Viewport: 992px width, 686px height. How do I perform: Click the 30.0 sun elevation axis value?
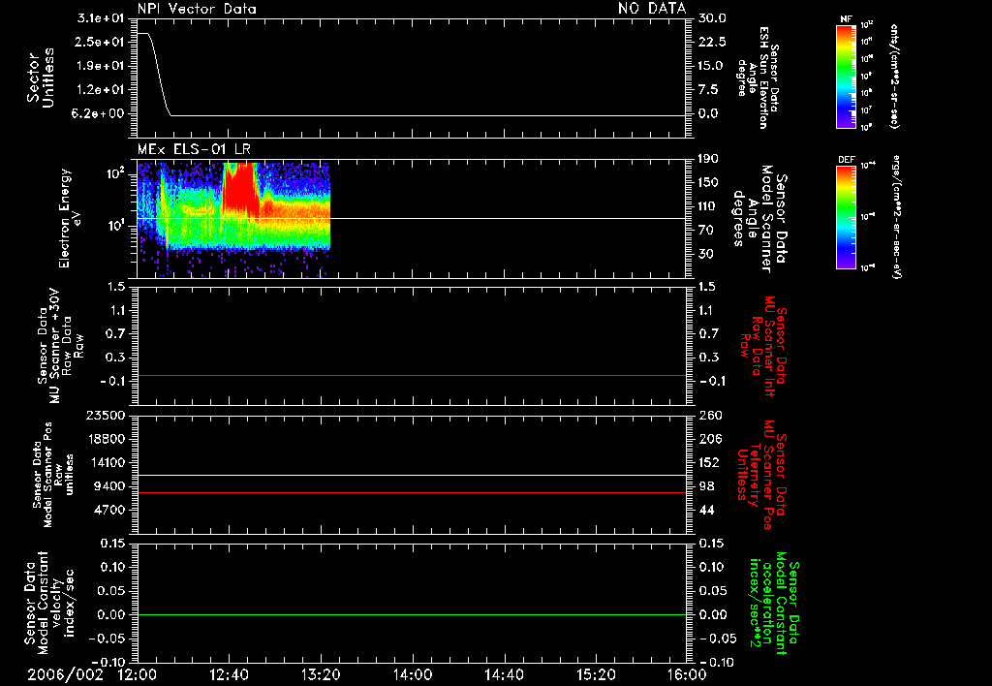[x=712, y=18]
